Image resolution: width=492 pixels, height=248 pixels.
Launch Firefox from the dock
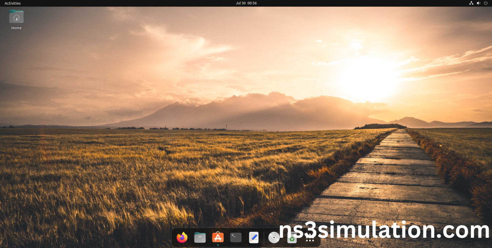pyautogui.click(x=182, y=238)
